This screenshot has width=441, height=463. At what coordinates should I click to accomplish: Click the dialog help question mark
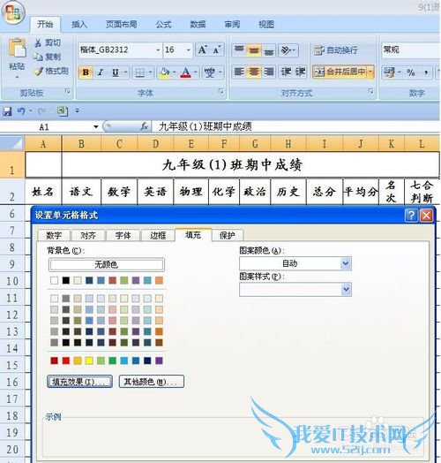(411, 216)
